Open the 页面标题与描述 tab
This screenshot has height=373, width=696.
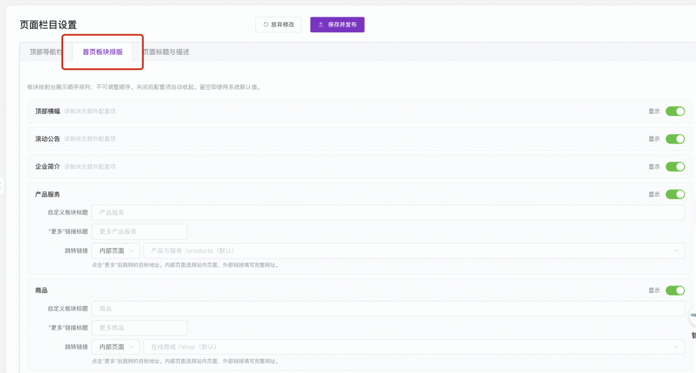coord(166,52)
